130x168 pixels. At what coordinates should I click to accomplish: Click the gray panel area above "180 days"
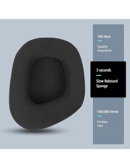pyautogui.click(x=108, y=29)
